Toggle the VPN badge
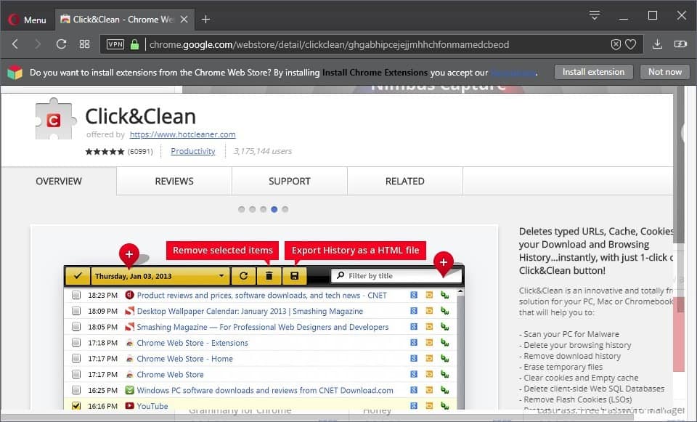The image size is (697, 422). click(115, 44)
